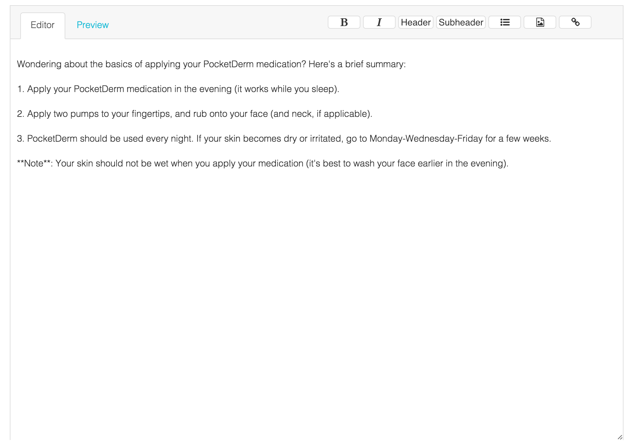Image resolution: width=632 pixels, height=442 pixels.
Task: Grab the textarea resize handle
Action: 620,437
